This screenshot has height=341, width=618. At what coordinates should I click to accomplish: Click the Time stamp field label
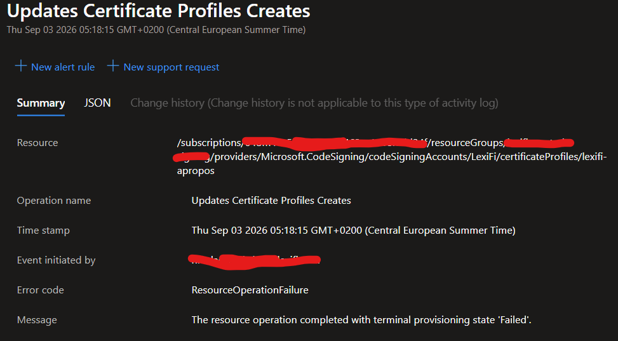click(43, 231)
